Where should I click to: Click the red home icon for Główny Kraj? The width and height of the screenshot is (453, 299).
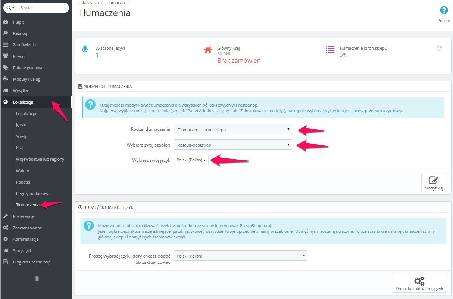tap(208, 49)
